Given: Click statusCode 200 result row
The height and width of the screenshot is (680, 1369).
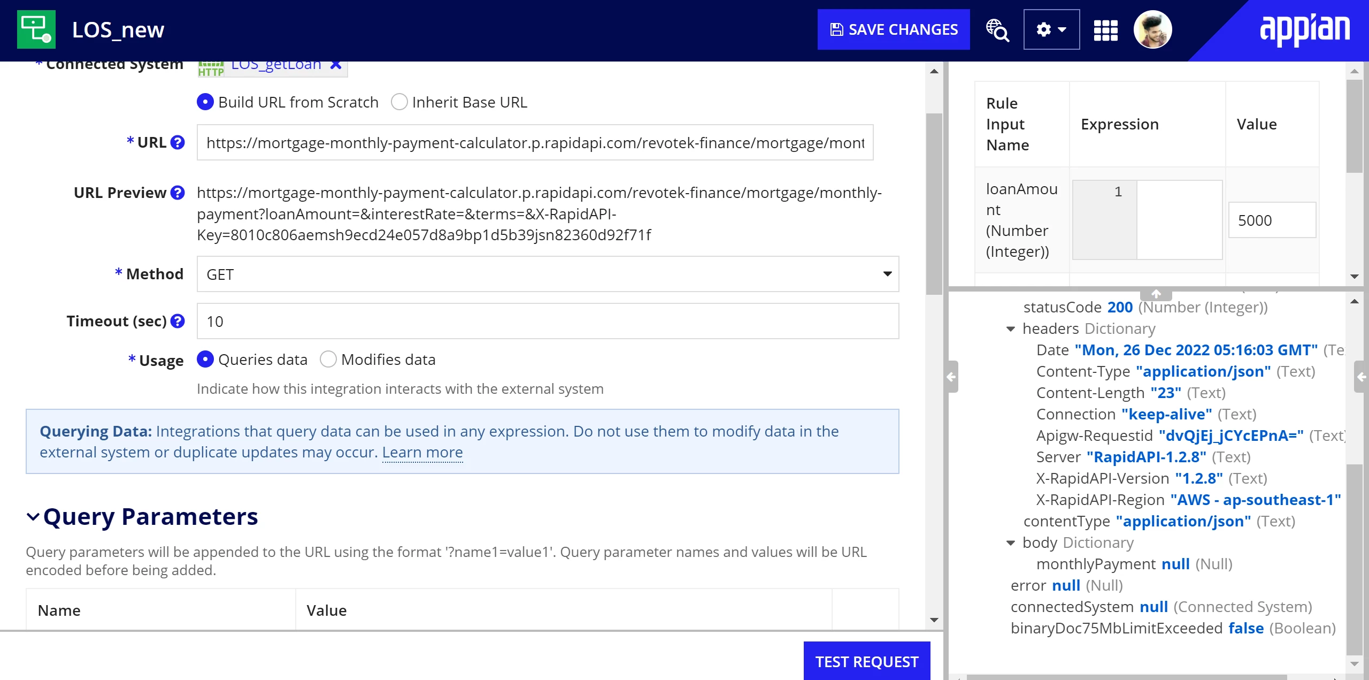Looking at the screenshot, I should 1145,307.
